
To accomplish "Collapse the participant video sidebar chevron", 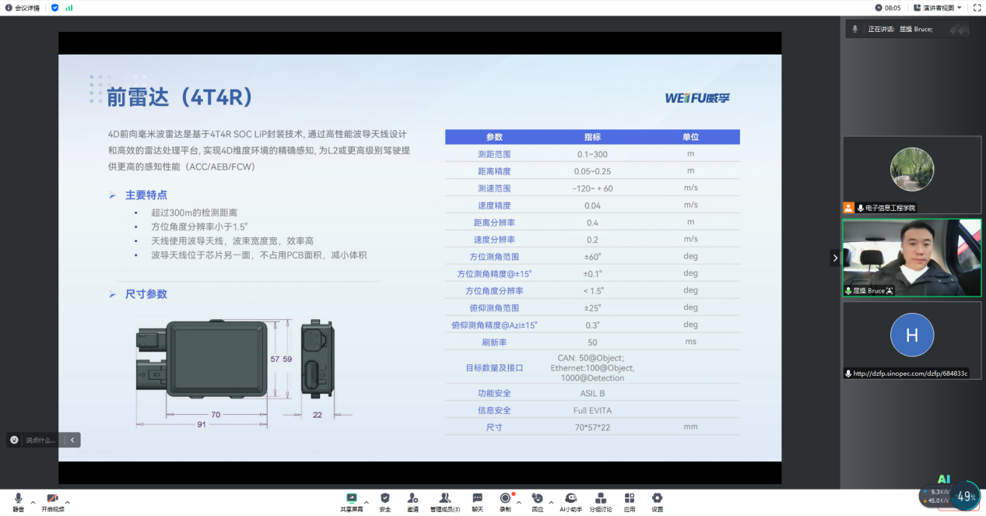I will coord(835,258).
